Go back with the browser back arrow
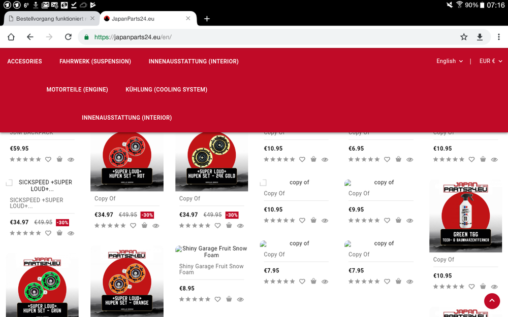Viewport: 508px width, 317px height. click(x=30, y=37)
